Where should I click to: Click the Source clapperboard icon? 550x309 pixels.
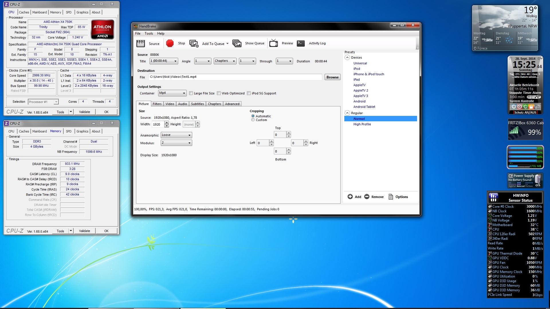click(140, 43)
